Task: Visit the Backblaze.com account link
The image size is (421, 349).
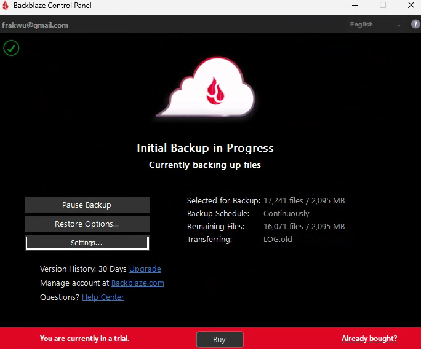Action: point(138,283)
